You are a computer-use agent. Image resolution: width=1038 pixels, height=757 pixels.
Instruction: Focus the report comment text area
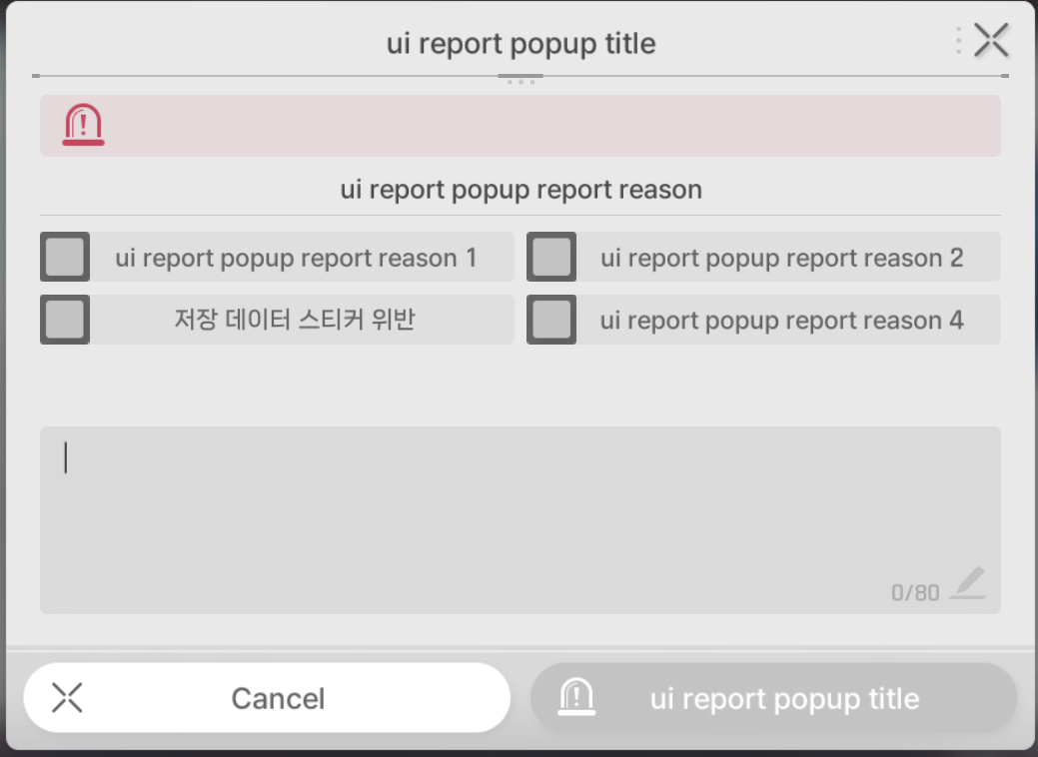point(520,520)
